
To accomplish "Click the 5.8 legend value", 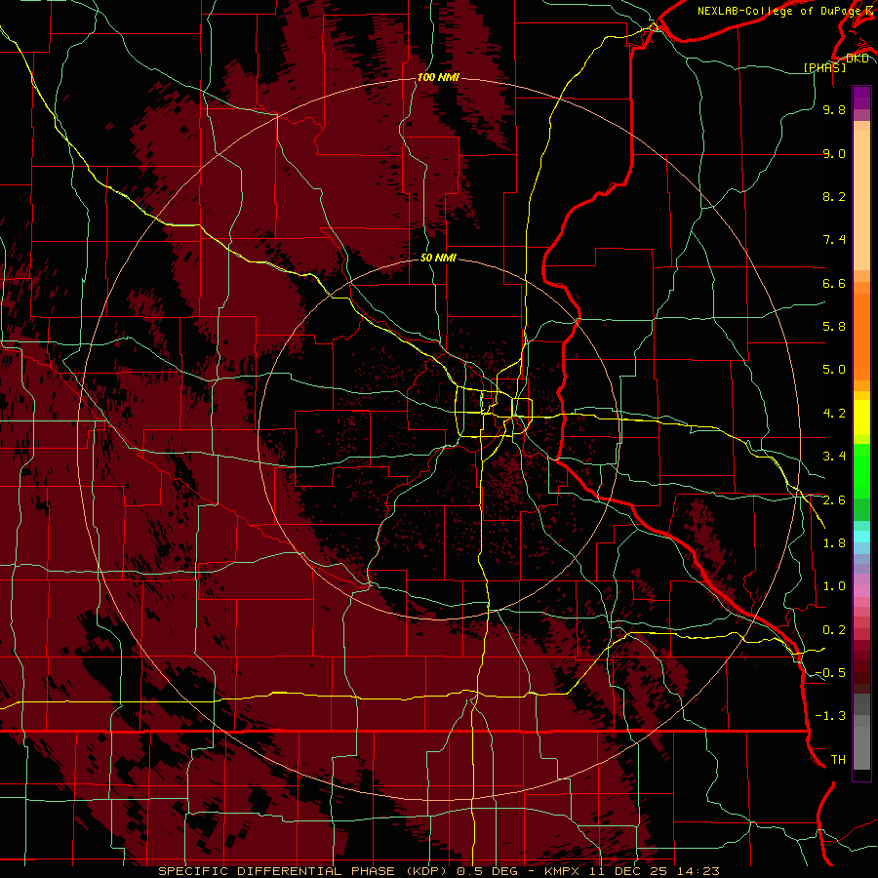I will pos(834,327).
